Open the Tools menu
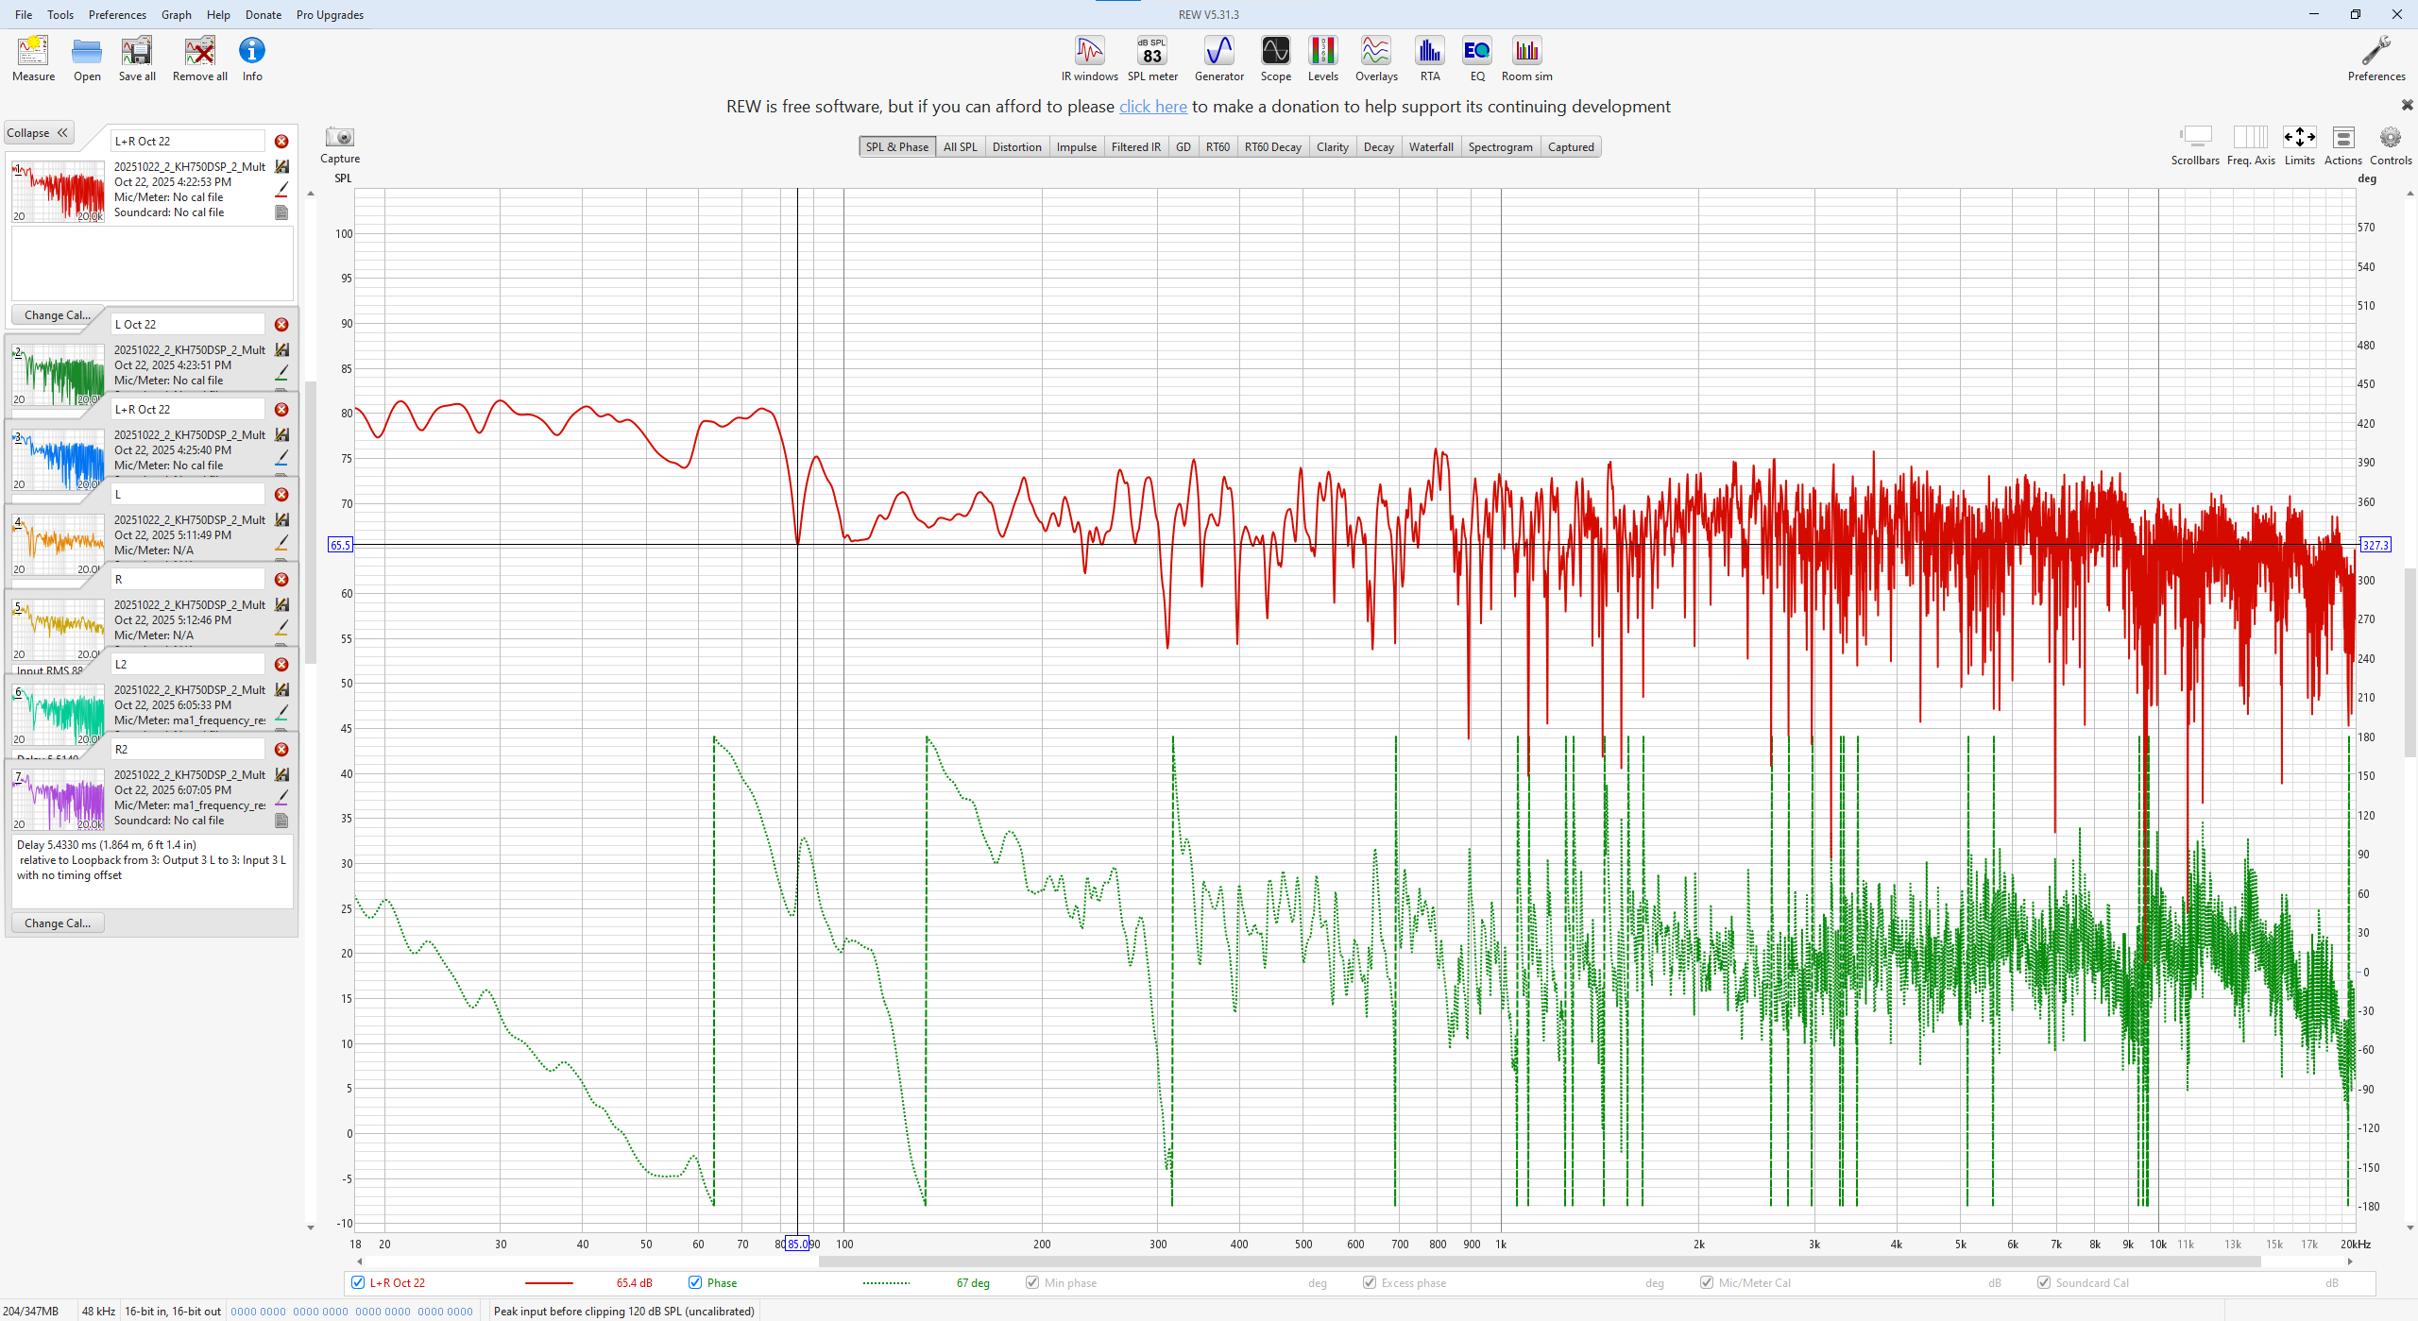This screenshot has height=1321, width=2418. [60, 14]
